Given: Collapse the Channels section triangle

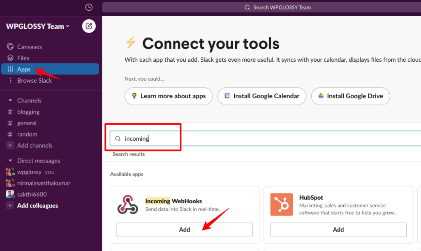Looking at the screenshot, I should 10,100.
